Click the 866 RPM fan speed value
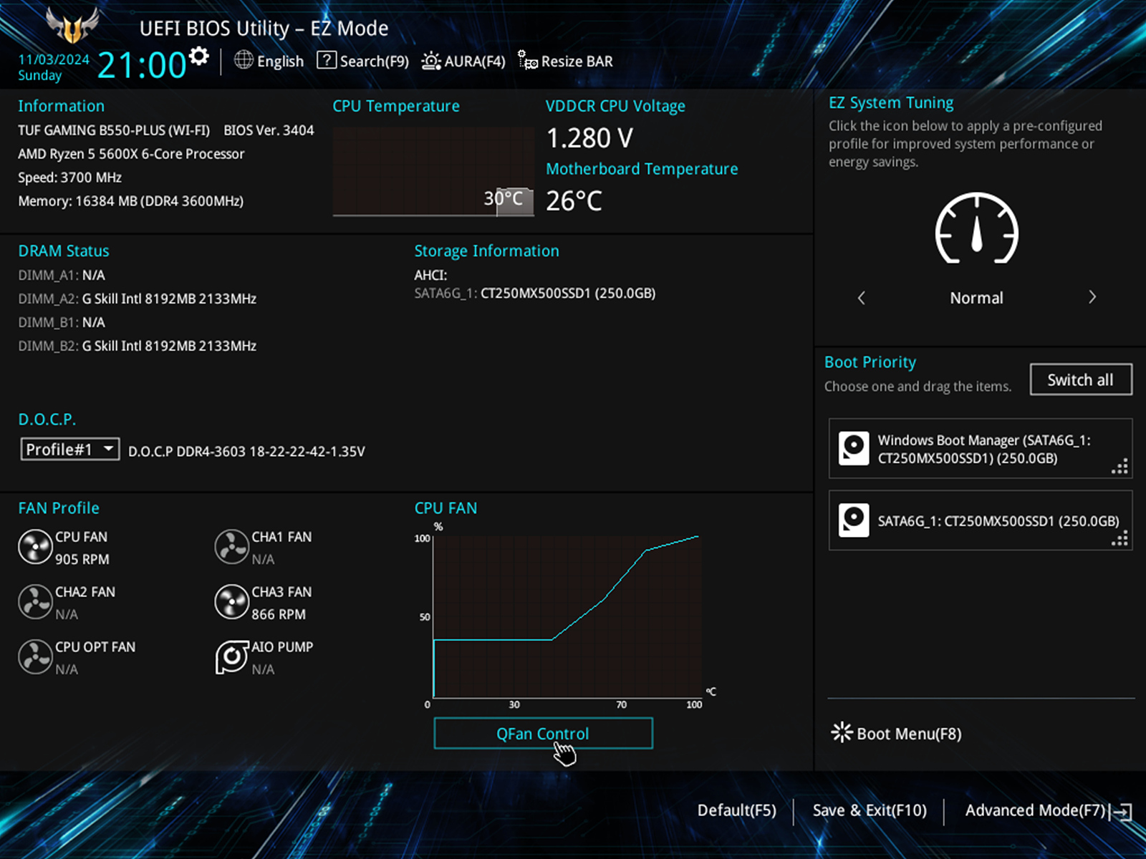This screenshot has height=859, width=1146. click(x=279, y=614)
